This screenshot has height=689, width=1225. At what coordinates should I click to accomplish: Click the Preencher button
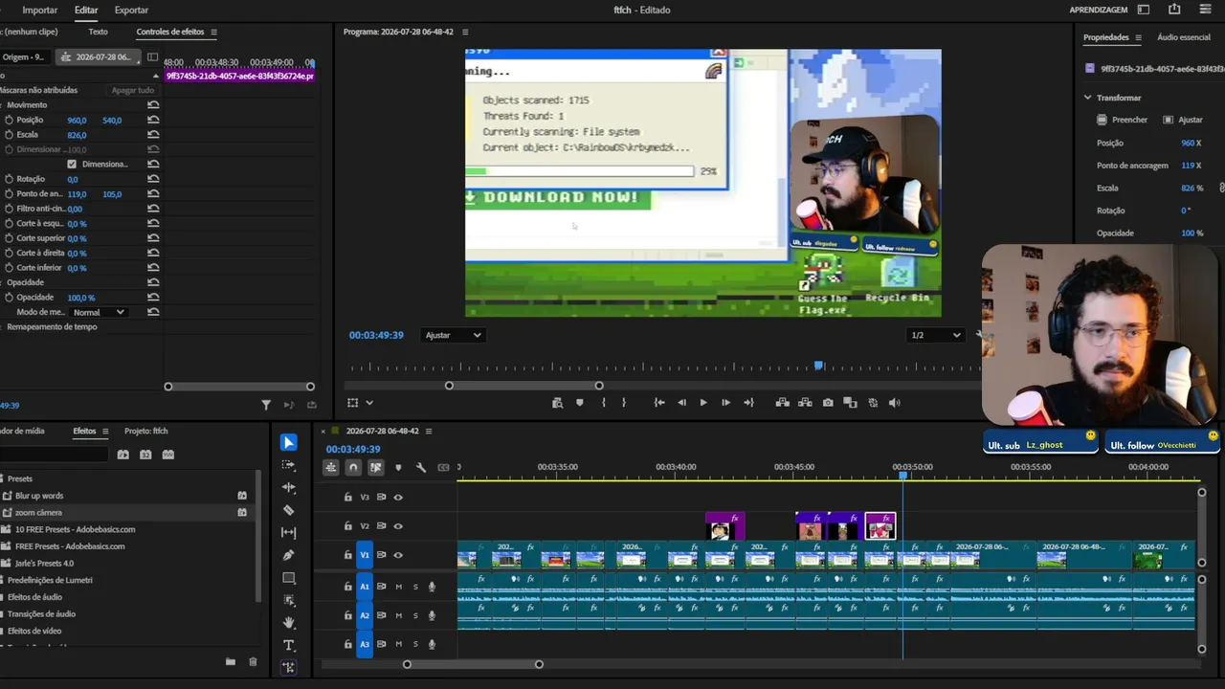pyautogui.click(x=1122, y=120)
